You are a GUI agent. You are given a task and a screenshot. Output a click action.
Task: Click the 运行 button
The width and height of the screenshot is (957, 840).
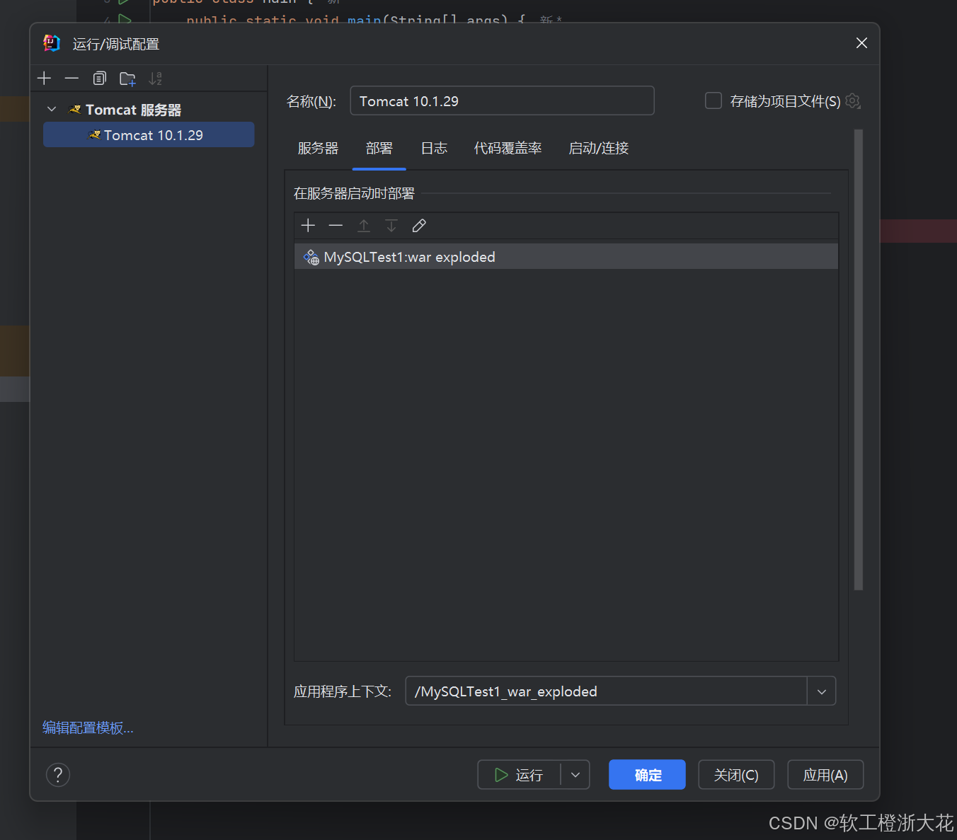(x=520, y=775)
